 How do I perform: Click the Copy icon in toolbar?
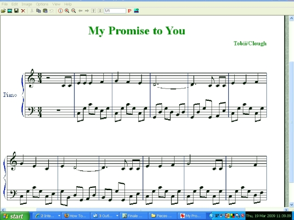(x=39, y=11)
